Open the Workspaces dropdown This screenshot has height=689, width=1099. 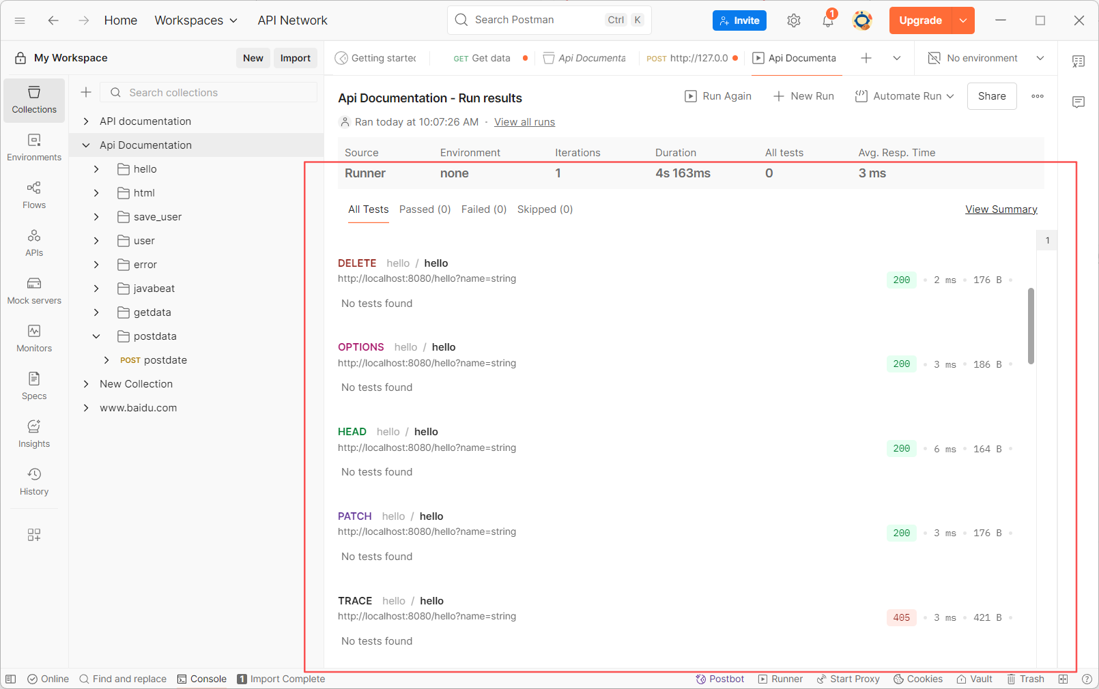[x=196, y=20]
